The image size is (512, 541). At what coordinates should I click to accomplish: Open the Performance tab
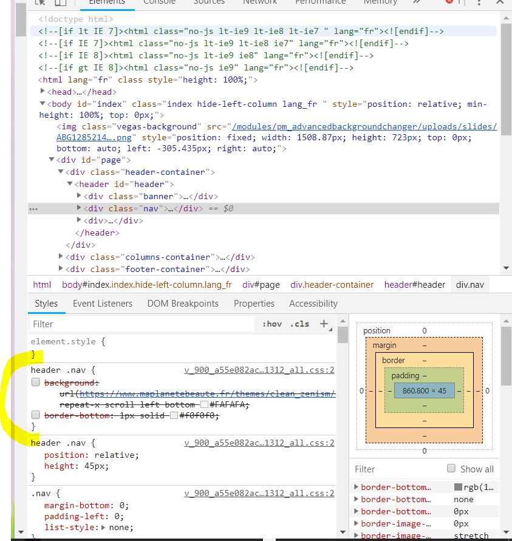[320, 2]
